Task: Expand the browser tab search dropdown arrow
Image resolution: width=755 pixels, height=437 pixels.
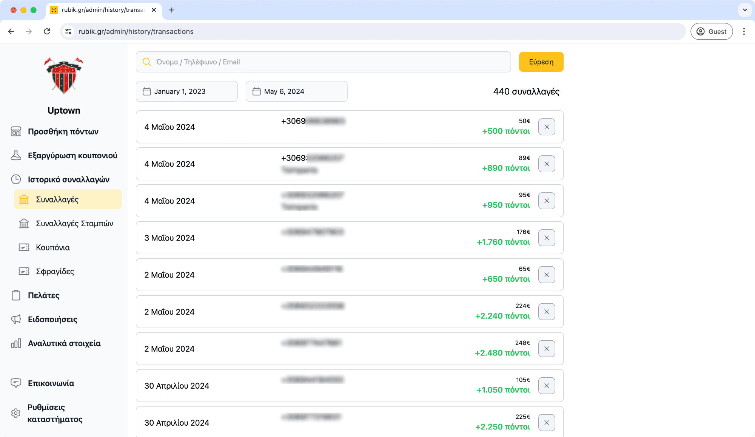Action: [x=745, y=10]
